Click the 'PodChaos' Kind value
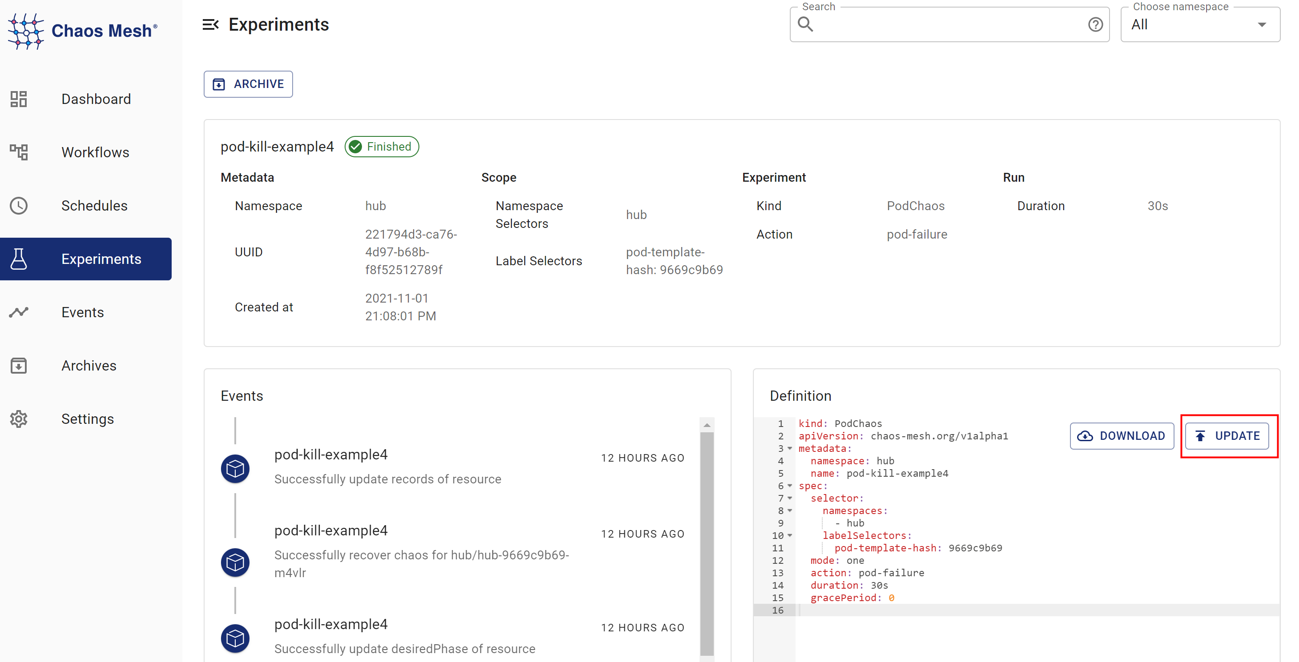This screenshot has height=662, width=1299. [916, 206]
